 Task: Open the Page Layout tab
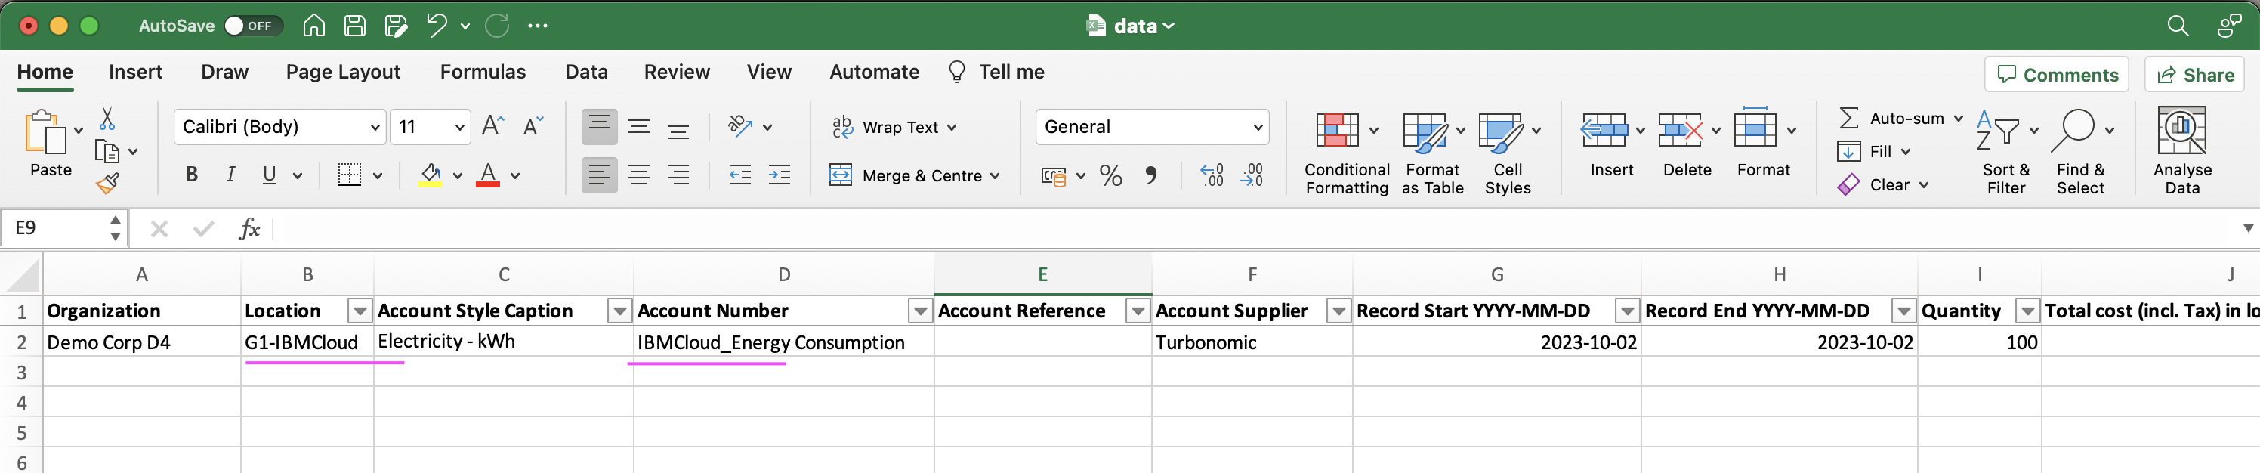pyautogui.click(x=342, y=72)
